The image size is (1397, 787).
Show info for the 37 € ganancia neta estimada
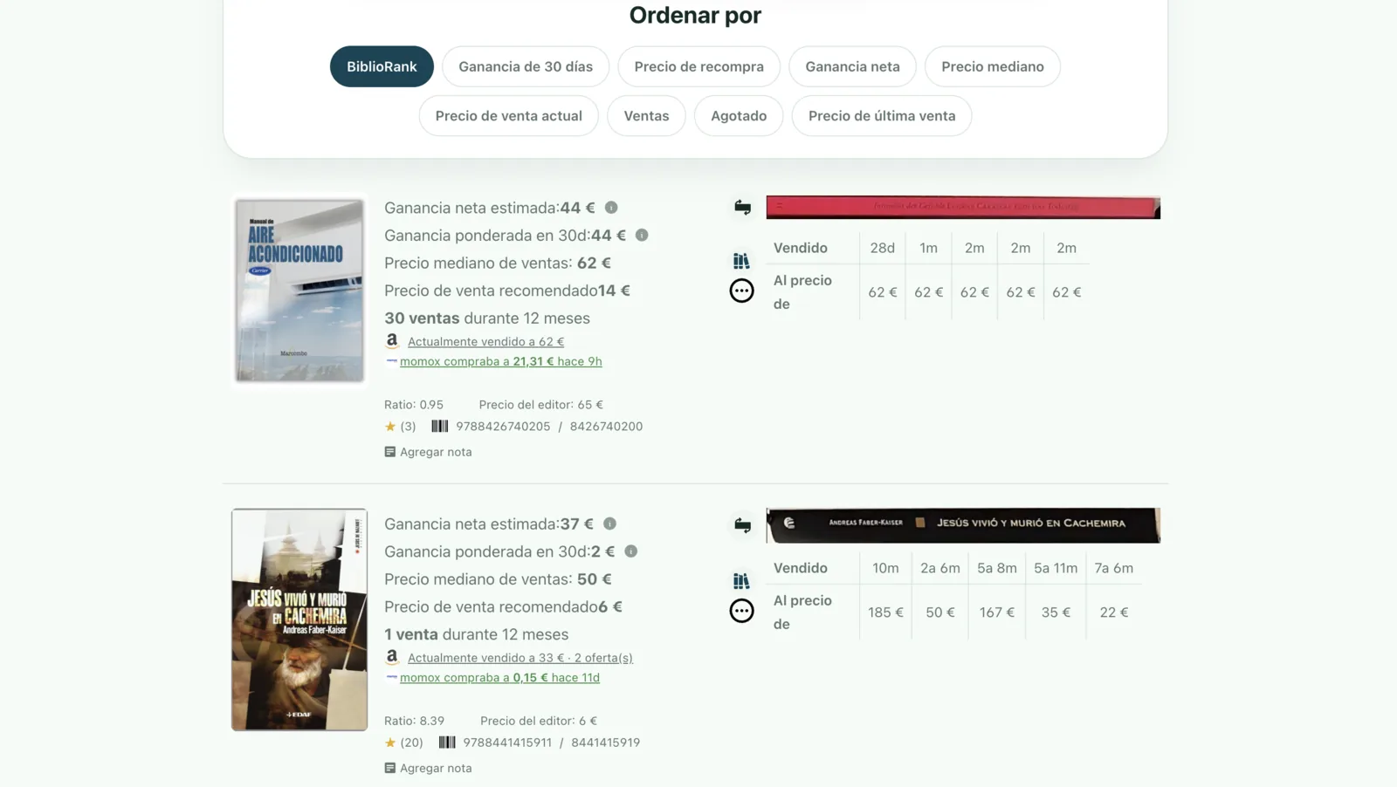click(x=609, y=524)
